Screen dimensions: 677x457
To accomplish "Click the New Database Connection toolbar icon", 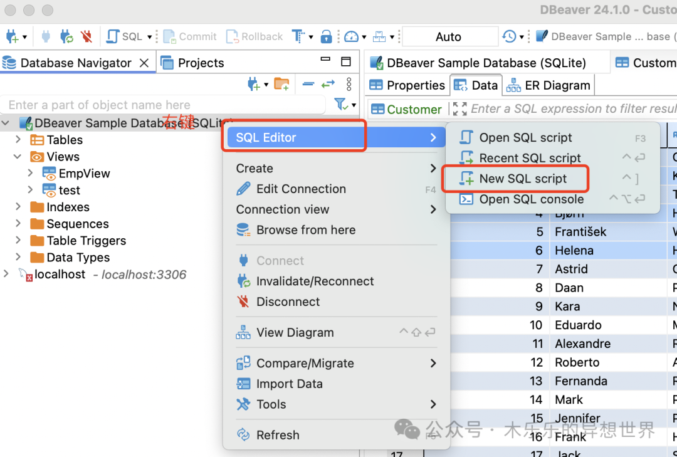I will coord(12,37).
